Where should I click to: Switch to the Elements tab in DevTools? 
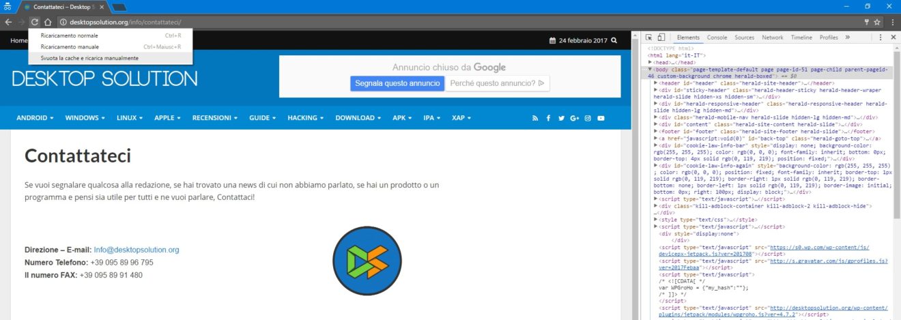pyautogui.click(x=688, y=38)
